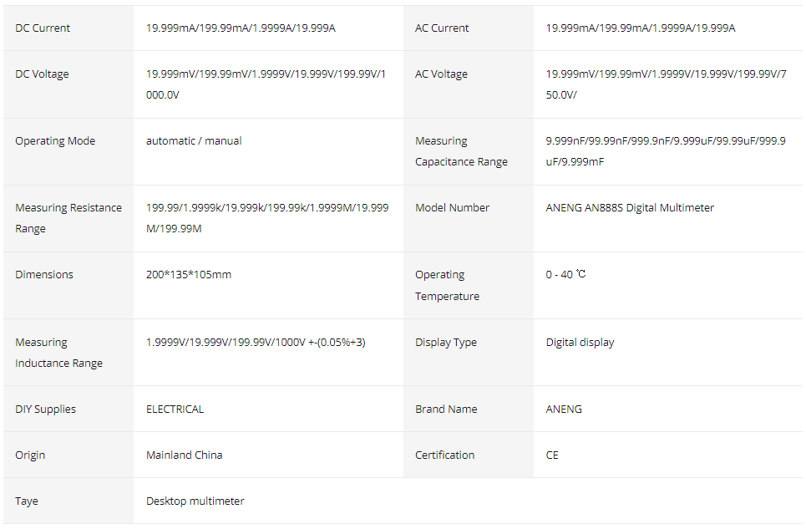Click the CE certification value

click(552, 455)
